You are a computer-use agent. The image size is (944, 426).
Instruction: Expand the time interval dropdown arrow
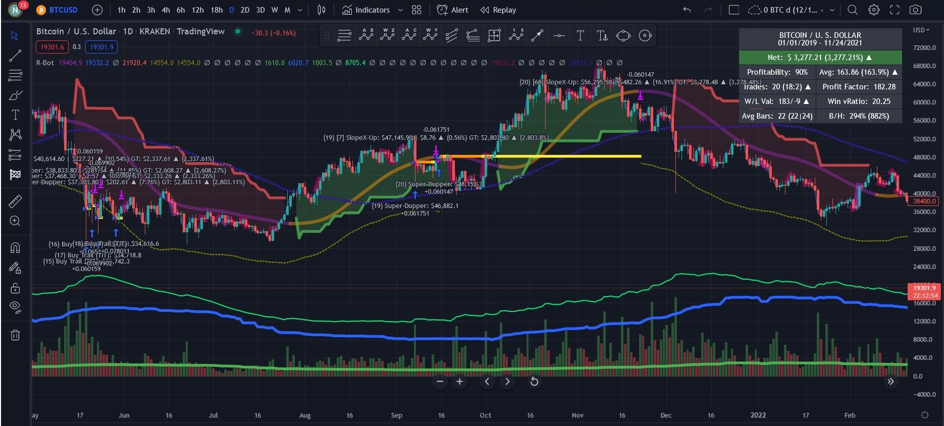[x=300, y=10]
